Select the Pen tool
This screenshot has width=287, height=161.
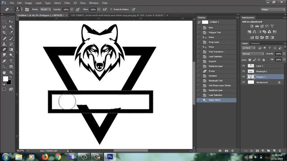[4, 61]
